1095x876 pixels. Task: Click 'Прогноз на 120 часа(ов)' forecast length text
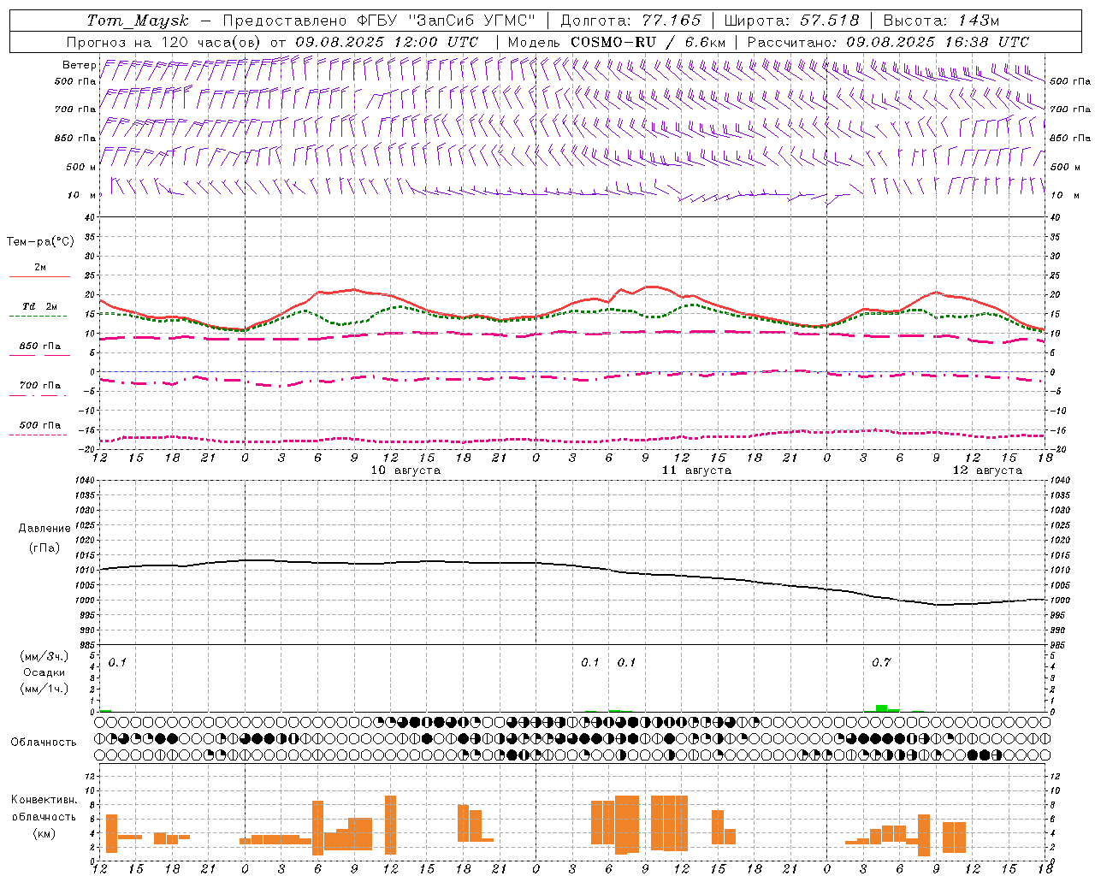click(164, 42)
